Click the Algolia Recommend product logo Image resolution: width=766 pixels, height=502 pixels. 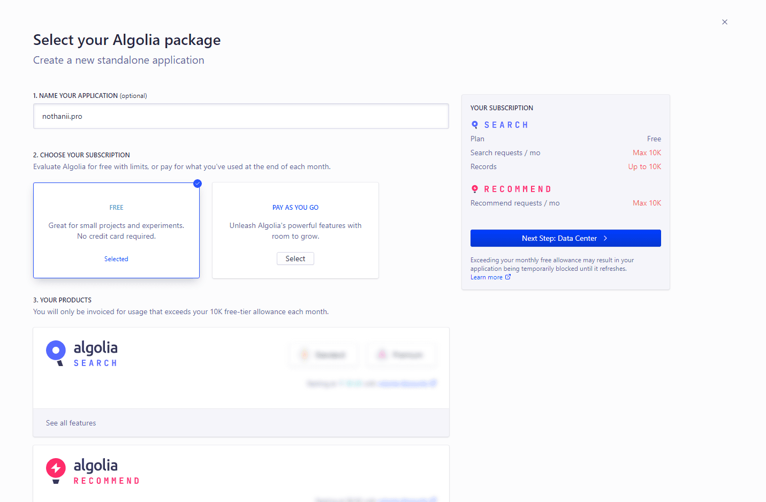pos(93,471)
